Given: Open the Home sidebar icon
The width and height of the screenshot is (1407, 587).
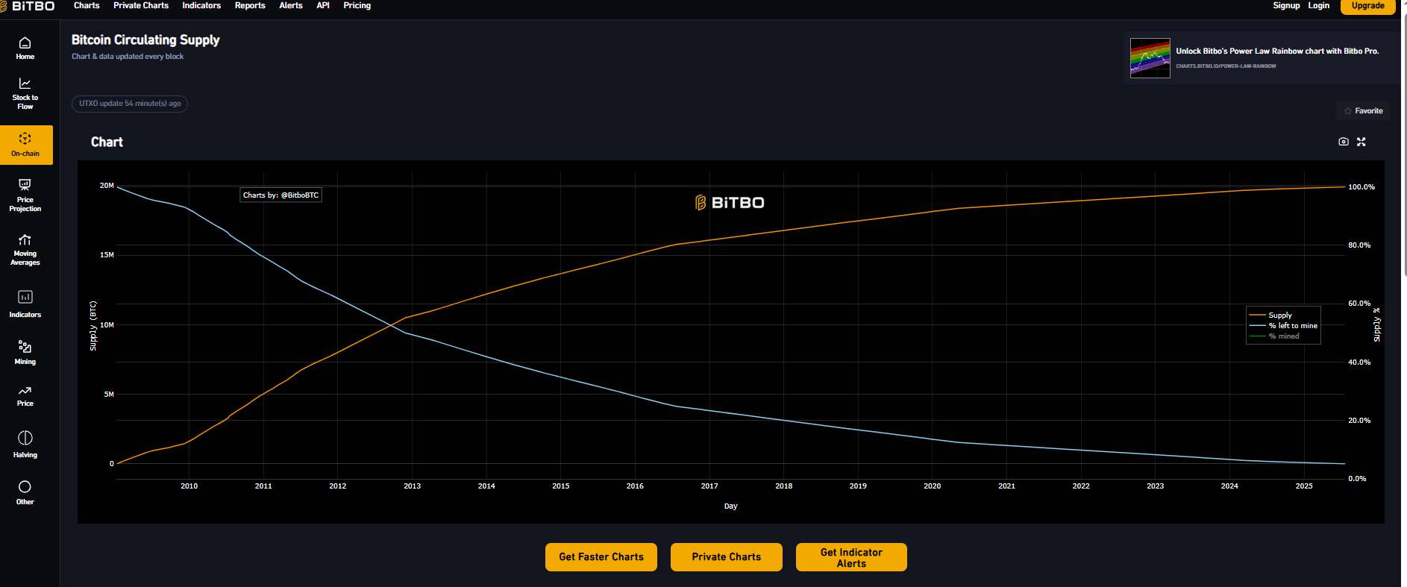Looking at the screenshot, I should (x=25, y=48).
